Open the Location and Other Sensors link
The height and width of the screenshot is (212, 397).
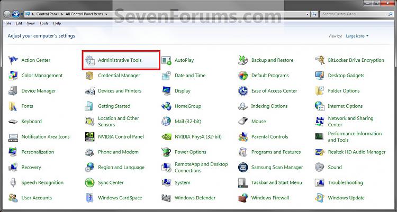pos(119,122)
